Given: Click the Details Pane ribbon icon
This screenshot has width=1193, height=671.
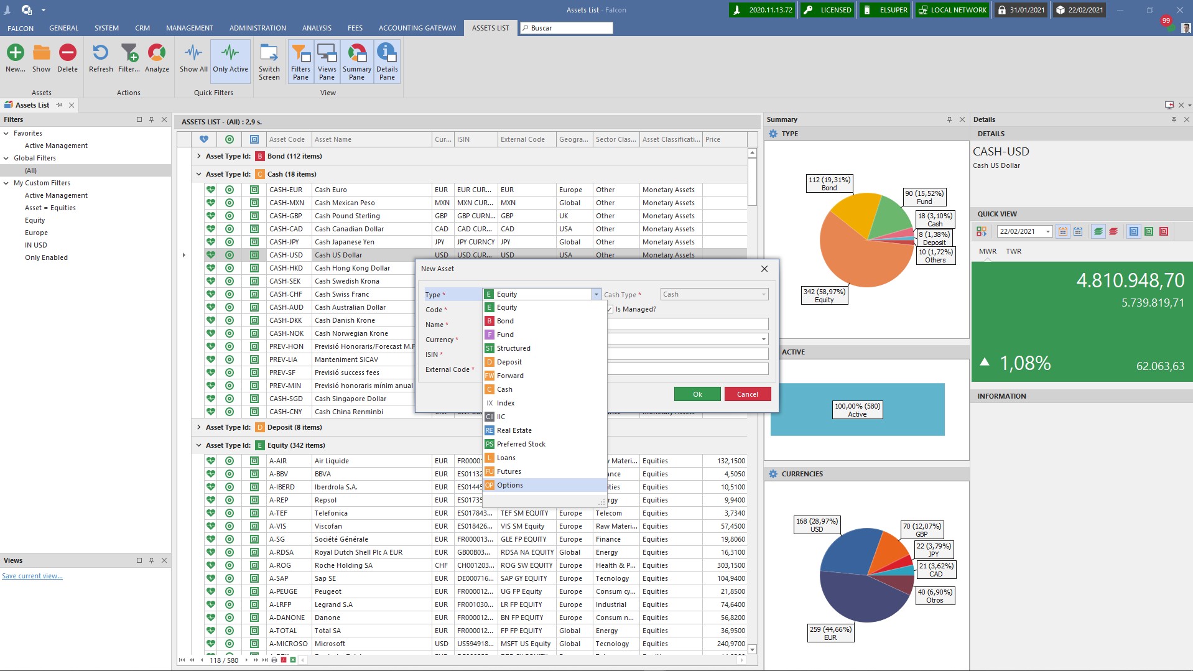Looking at the screenshot, I should click(x=387, y=53).
